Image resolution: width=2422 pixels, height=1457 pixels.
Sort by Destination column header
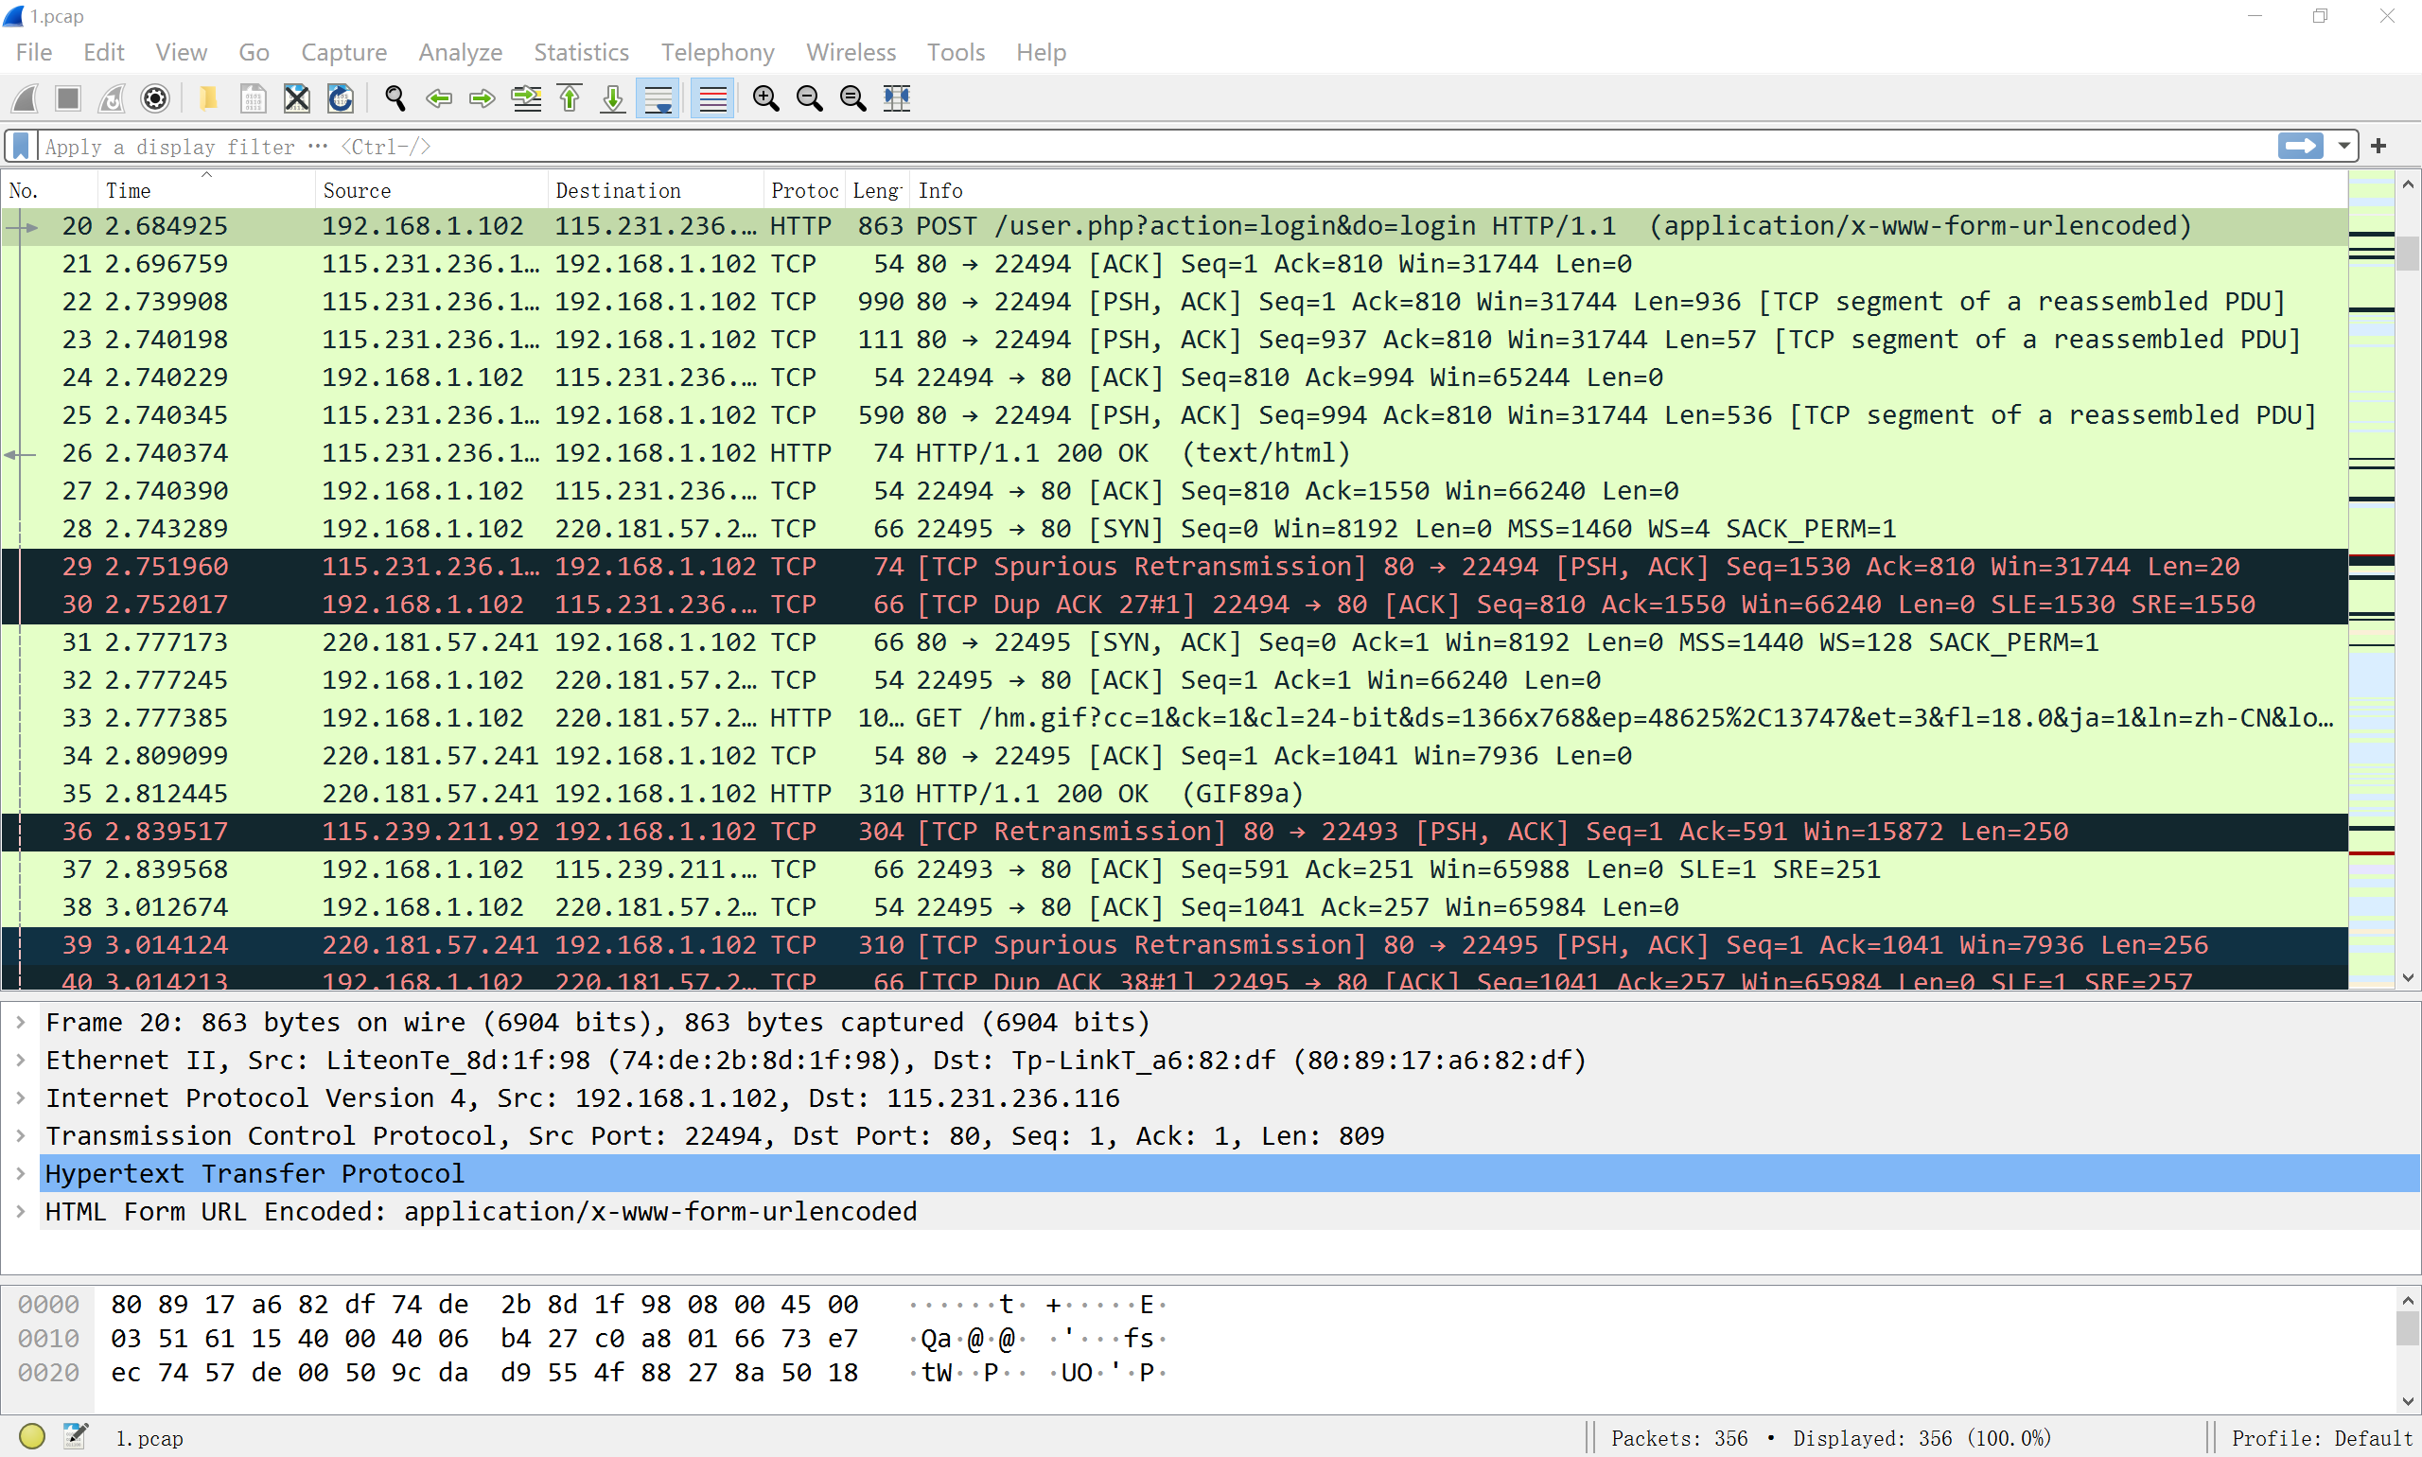tap(656, 190)
